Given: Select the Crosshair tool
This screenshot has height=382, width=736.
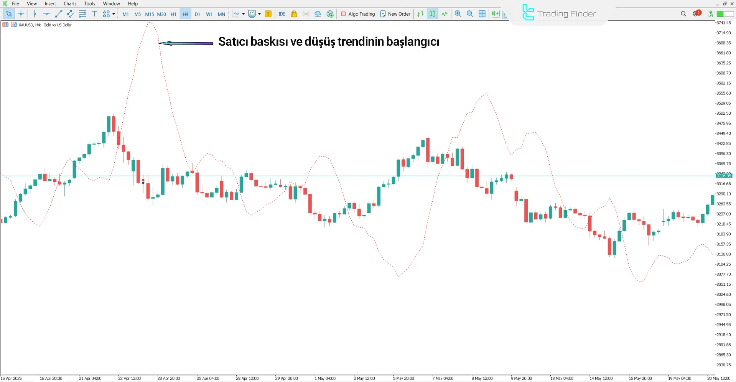Looking at the screenshot, I should click(x=21, y=14).
